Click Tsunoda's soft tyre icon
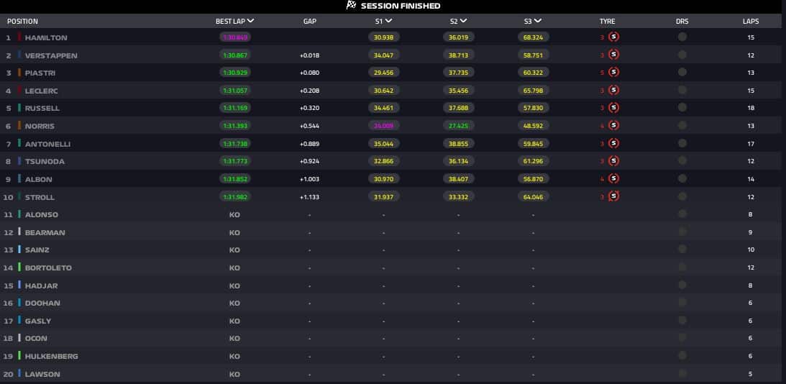The image size is (786, 384). [x=613, y=161]
